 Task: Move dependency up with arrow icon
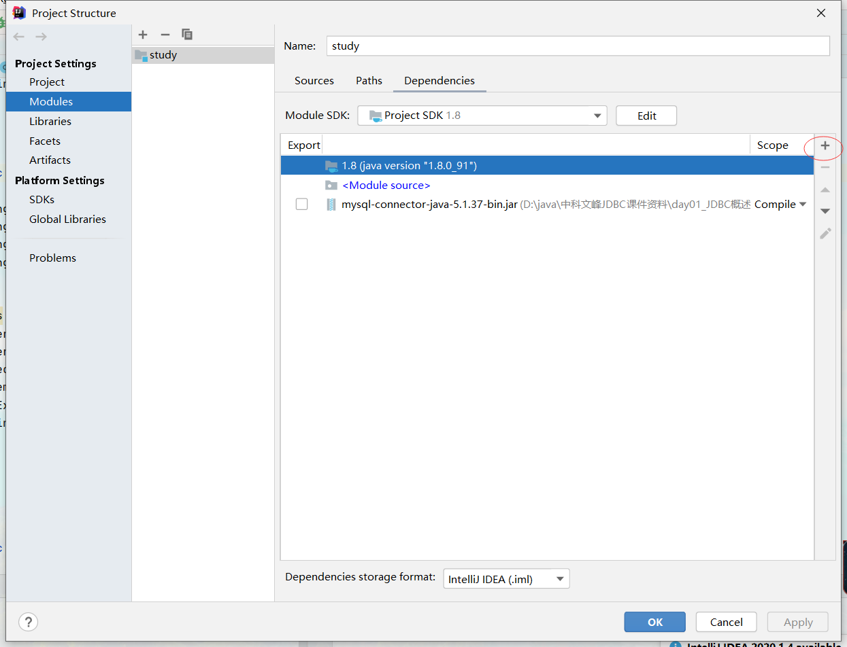point(825,190)
